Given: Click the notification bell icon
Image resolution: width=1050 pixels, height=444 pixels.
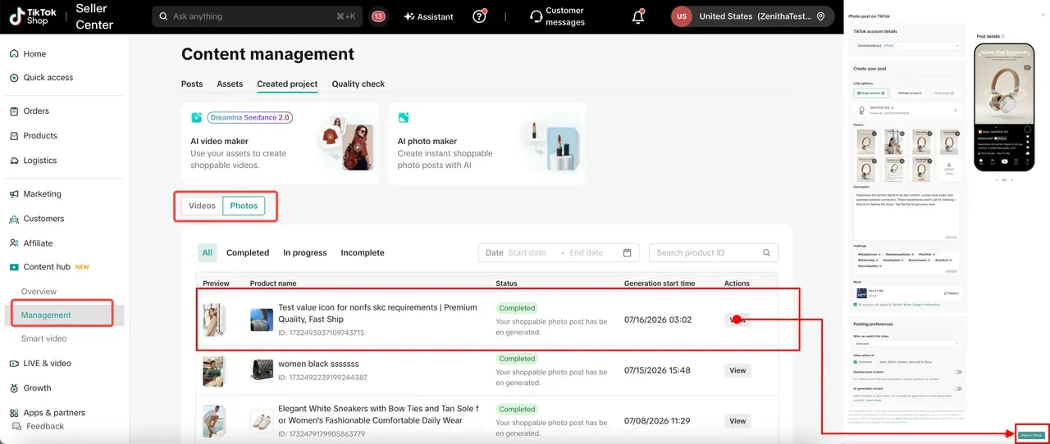Looking at the screenshot, I should tap(638, 16).
